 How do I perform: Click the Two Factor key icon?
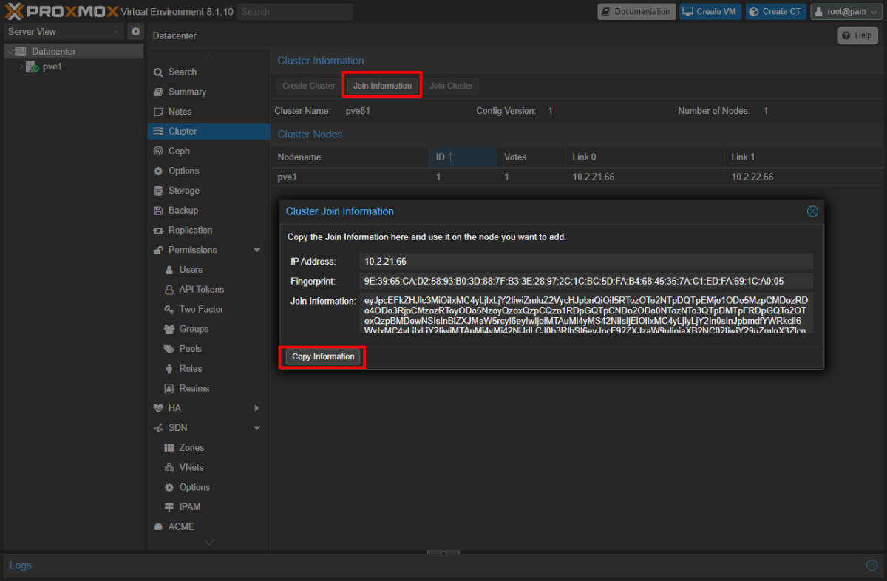[169, 310]
